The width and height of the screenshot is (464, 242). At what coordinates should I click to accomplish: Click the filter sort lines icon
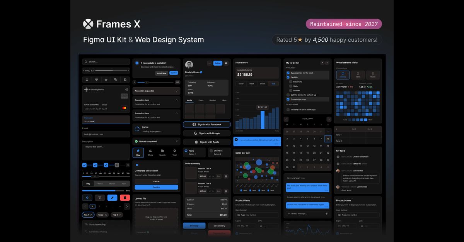pyautogui.click(x=100, y=197)
